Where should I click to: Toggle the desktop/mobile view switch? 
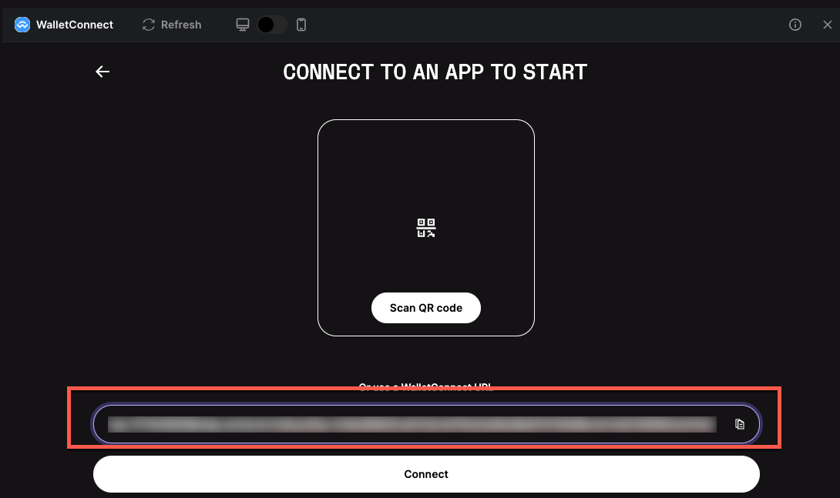click(272, 25)
